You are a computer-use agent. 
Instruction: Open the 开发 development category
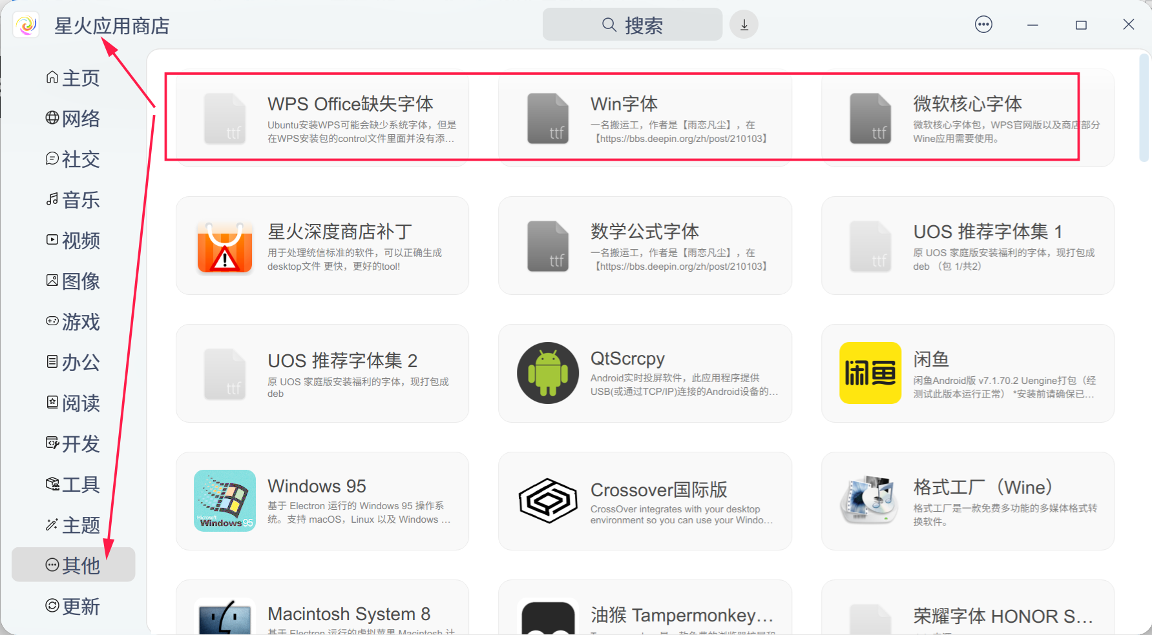click(x=73, y=444)
